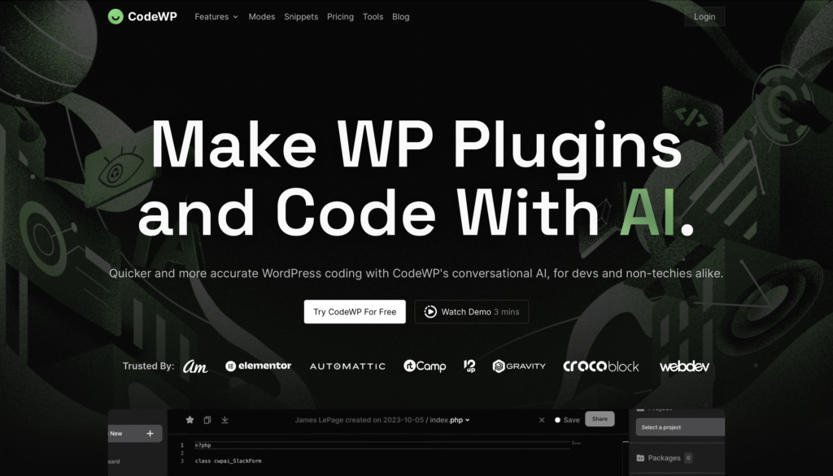This screenshot has width=833, height=476.
Task: Click the CodeWP smiley logo icon
Action: coord(116,16)
